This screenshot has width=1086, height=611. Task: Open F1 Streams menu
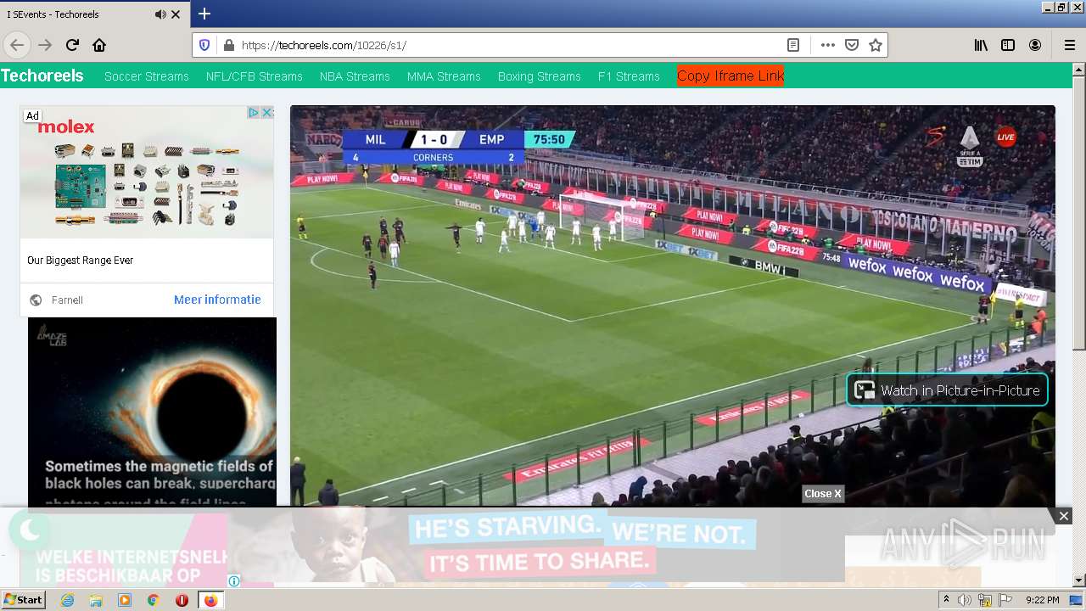tap(629, 76)
